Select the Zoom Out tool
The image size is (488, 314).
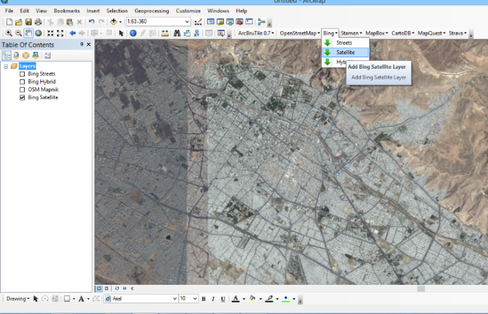(x=18, y=33)
